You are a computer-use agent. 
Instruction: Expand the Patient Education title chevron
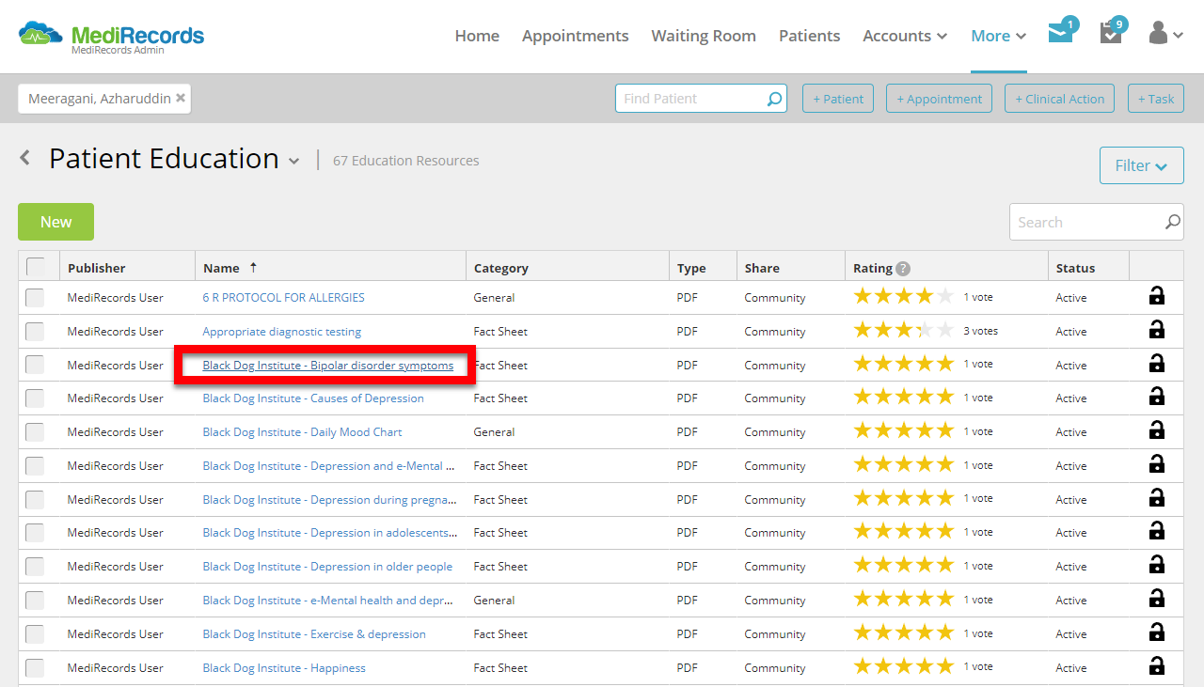[293, 162]
